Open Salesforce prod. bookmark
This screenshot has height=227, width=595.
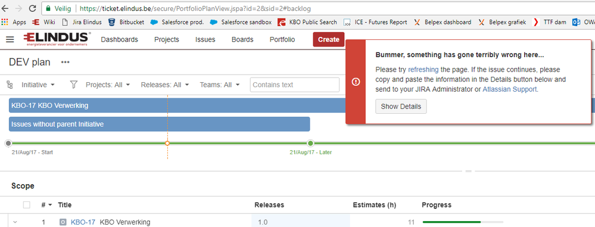coord(177,22)
